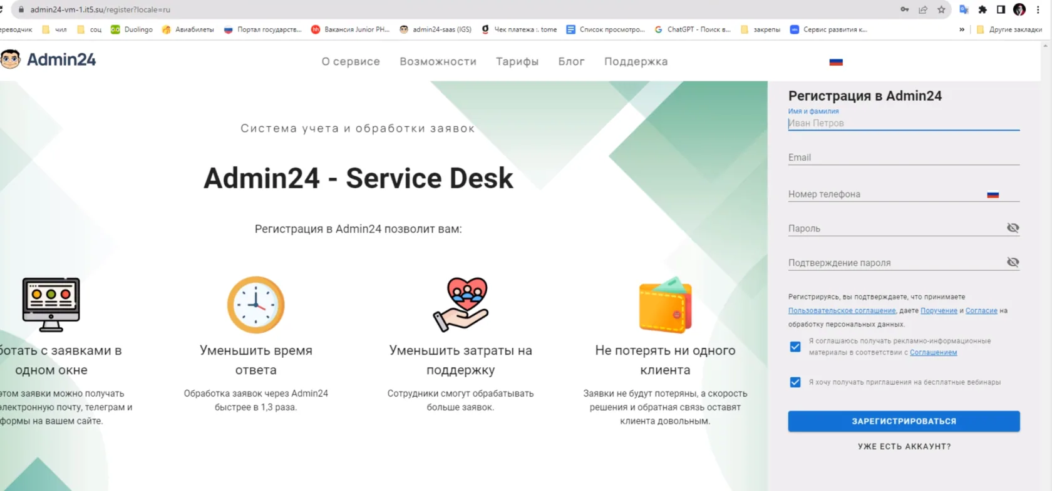
Task: Uncheck the free webinars invitation checkbox
Action: tap(795, 382)
